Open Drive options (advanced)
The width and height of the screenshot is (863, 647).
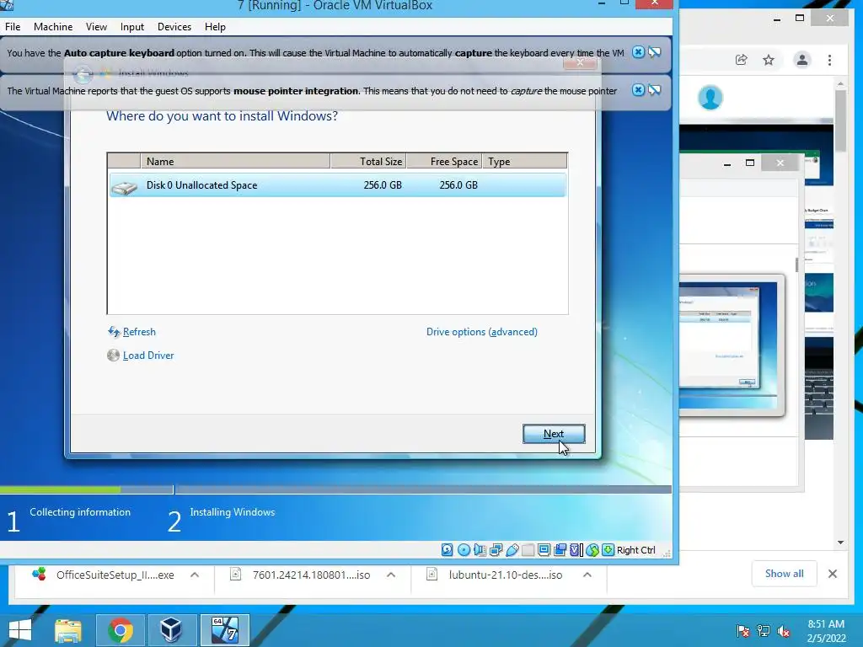pyautogui.click(x=481, y=332)
